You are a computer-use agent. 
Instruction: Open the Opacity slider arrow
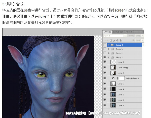coord(143,36)
